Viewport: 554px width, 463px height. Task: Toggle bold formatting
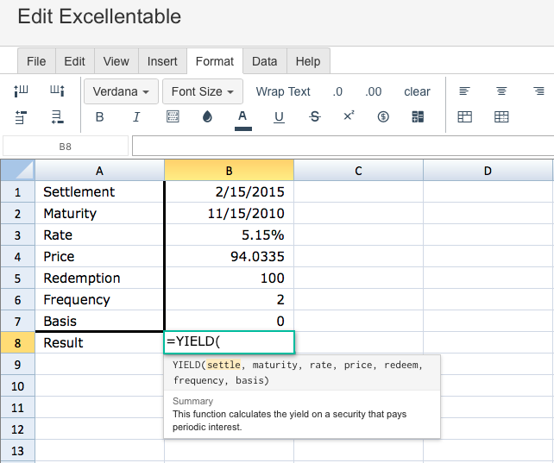99,116
